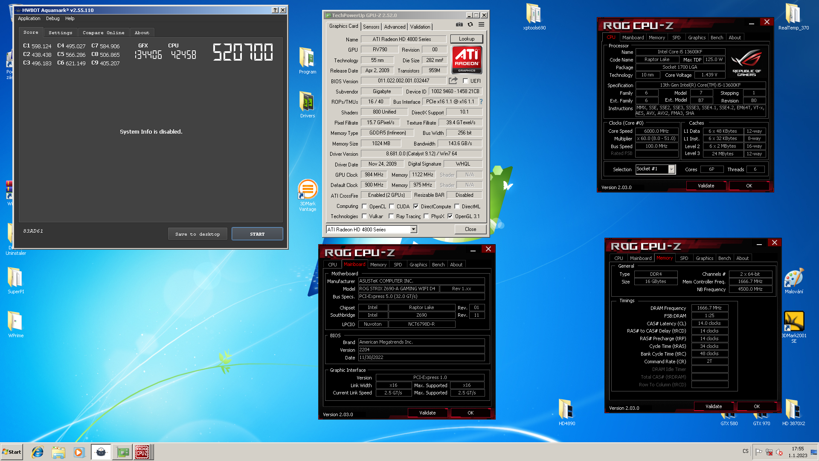The height and width of the screenshot is (461, 819).
Task: Toggle the CUDA checkbox
Action: pos(392,206)
